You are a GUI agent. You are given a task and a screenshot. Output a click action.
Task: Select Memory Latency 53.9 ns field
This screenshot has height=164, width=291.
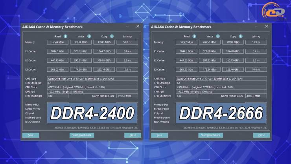coord(256,42)
